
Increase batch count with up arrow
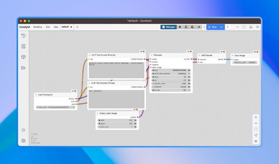(x=232, y=26)
